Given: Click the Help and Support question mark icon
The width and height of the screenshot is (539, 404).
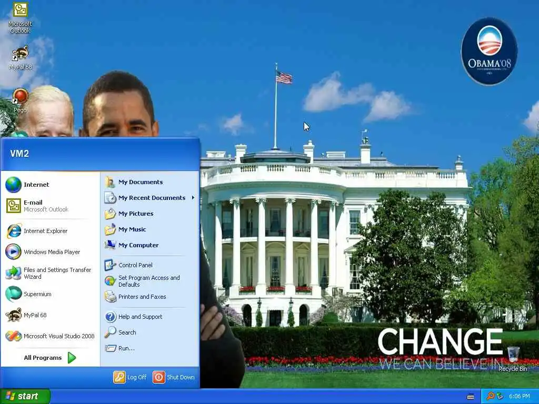Looking at the screenshot, I should [x=110, y=316].
